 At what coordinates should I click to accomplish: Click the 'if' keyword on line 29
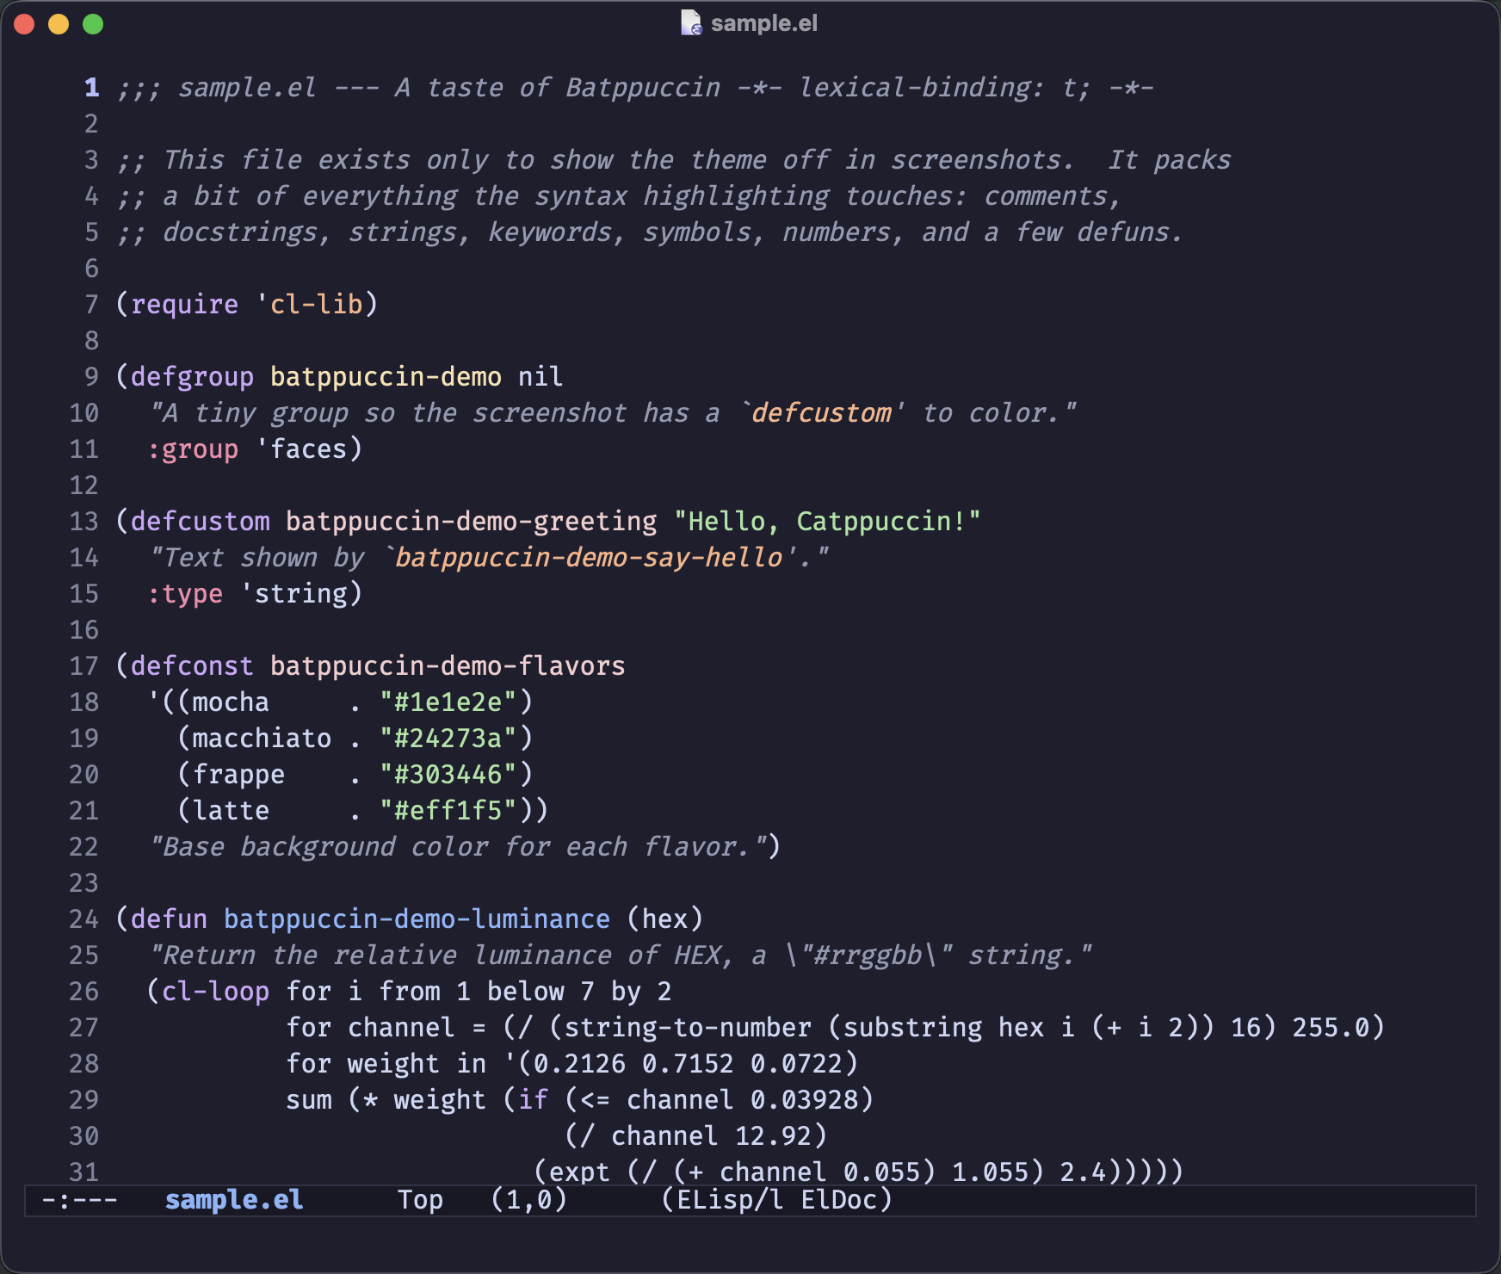533,1100
